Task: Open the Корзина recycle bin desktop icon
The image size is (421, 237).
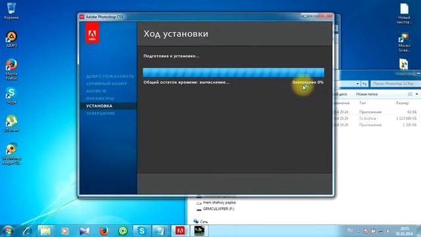Action: (11, 11)
